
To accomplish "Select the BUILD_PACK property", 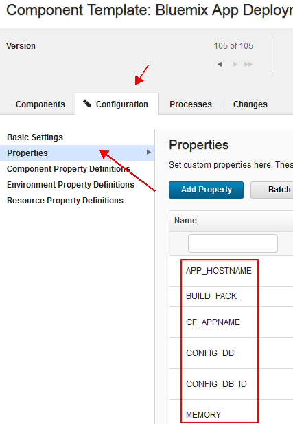I will pyautogui.click(x=211, y=296).
